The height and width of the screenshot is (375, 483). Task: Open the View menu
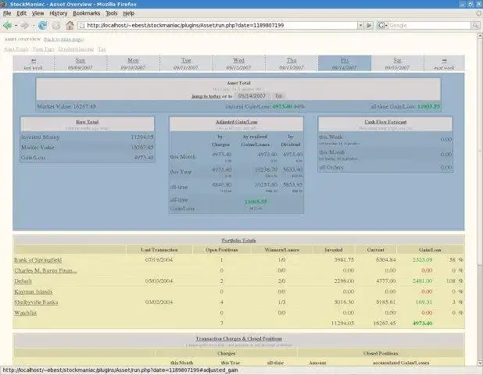38,13
